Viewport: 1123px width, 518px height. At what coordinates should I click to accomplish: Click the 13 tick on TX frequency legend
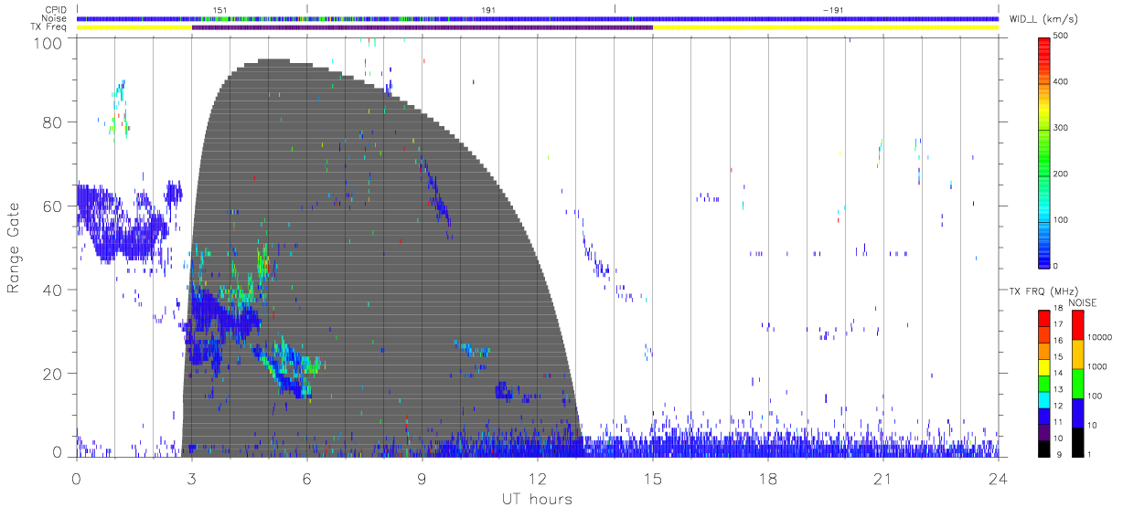1058,390
